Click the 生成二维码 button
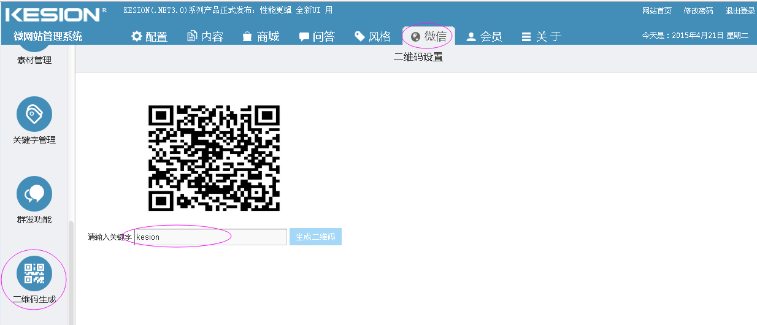Viewport: 757px width, 325px height. (x=315, y=237)
